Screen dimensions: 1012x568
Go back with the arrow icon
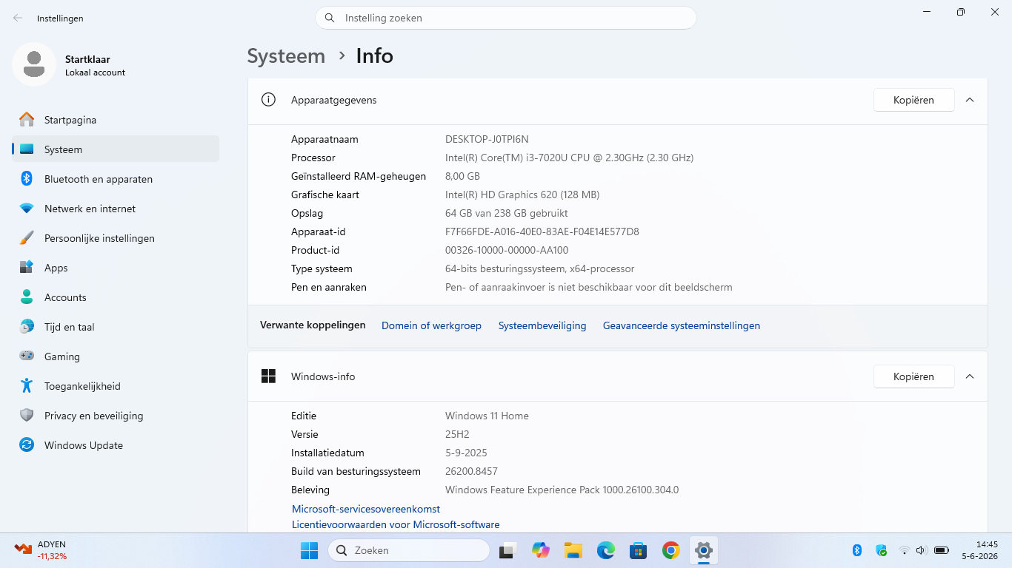[18, 18]
